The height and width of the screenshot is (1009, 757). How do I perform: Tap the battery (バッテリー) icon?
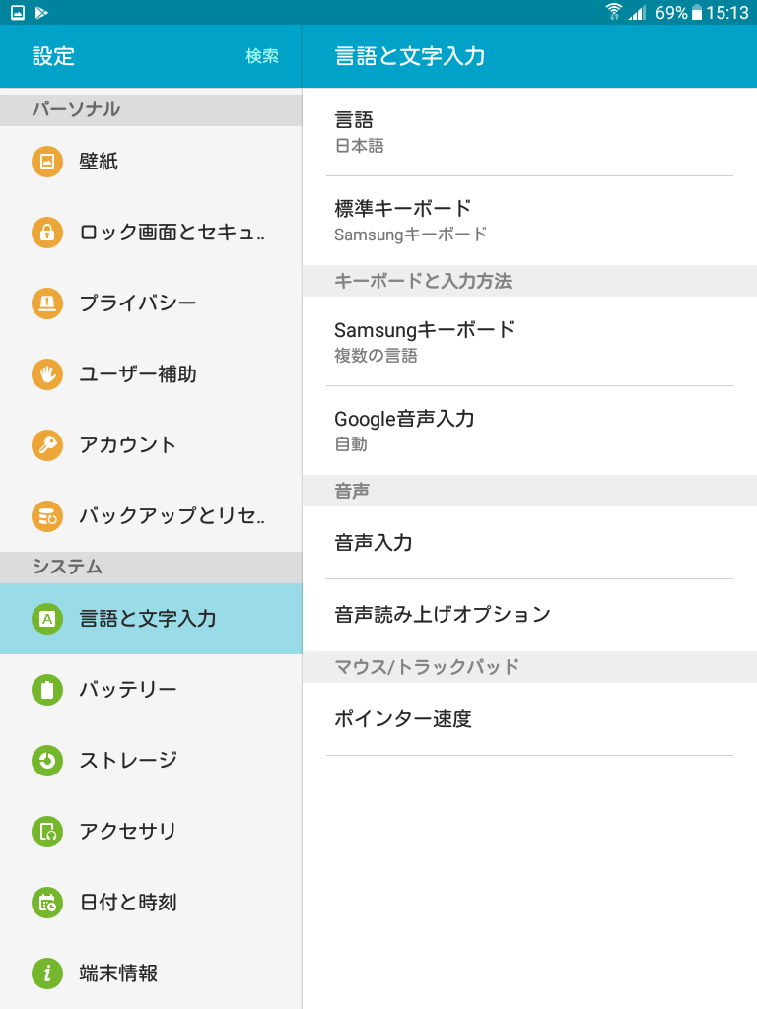(47, 690)
